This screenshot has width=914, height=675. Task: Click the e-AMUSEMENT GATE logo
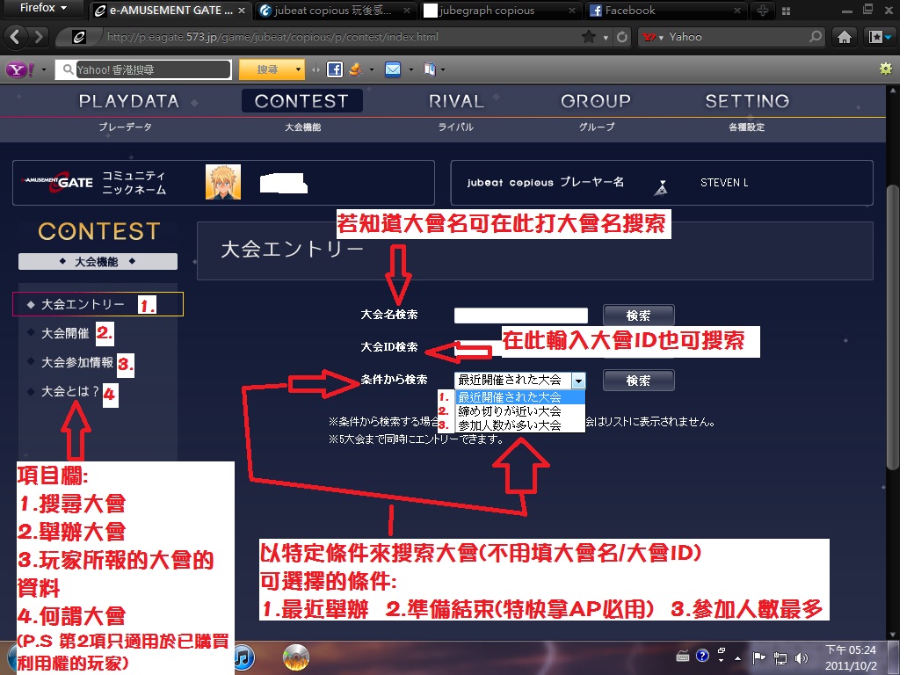(58, 182)
